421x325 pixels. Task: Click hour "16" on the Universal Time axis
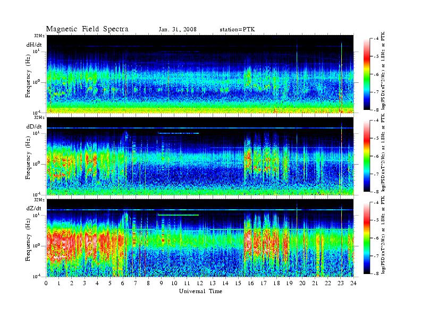pos(251,283)
